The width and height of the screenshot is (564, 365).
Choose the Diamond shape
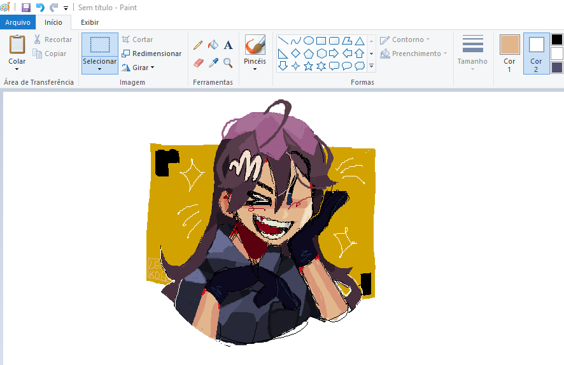click(x=295, y=54)
